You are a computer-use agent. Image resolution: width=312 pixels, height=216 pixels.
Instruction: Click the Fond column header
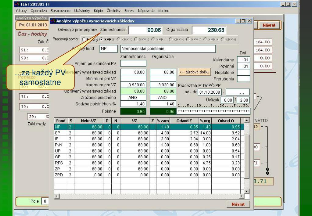61,121
